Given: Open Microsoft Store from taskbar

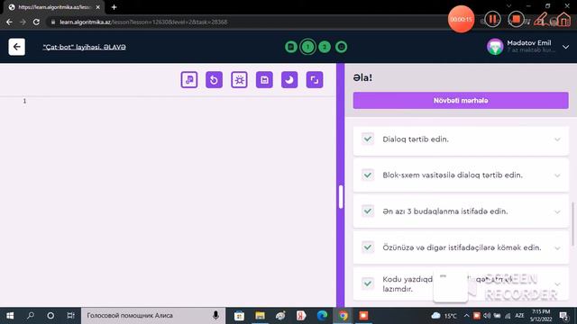Looking at the screenshot, I should [239, 316].
